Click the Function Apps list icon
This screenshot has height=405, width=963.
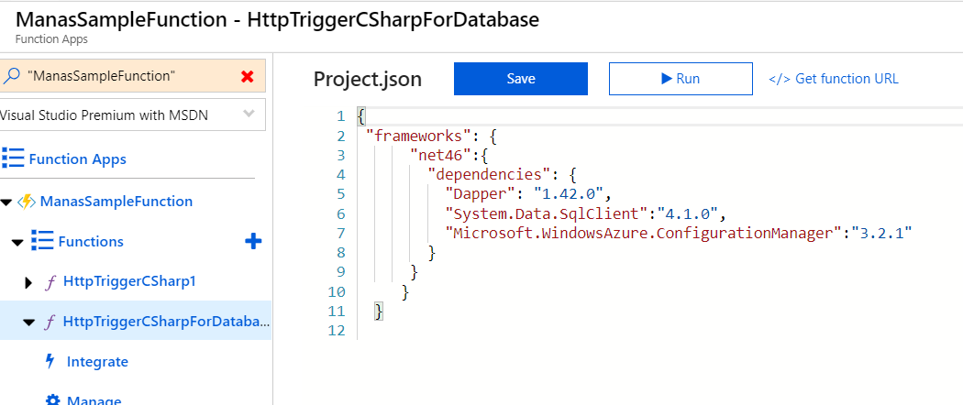(13, 159)
